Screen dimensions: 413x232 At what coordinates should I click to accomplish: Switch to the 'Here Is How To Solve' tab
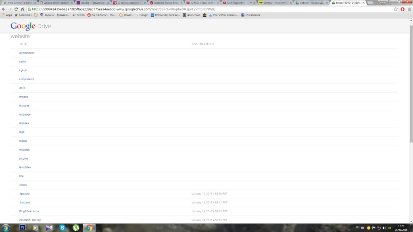point(20,3)
